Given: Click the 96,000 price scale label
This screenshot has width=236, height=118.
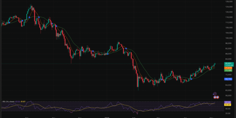Looking at the screenshot, I should pyautogui.click(x=229, y=43).
